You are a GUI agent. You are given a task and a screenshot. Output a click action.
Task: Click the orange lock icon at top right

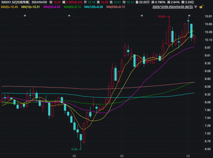201,7
